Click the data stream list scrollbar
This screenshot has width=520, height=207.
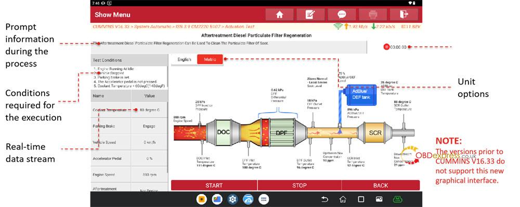tap(167, 137)
